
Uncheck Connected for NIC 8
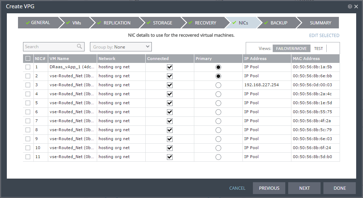(170, 130)
